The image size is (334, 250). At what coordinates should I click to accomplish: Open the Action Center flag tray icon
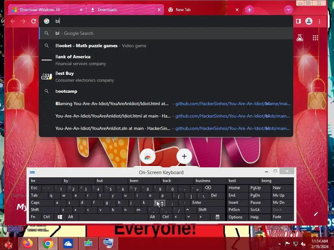point(288,244)
